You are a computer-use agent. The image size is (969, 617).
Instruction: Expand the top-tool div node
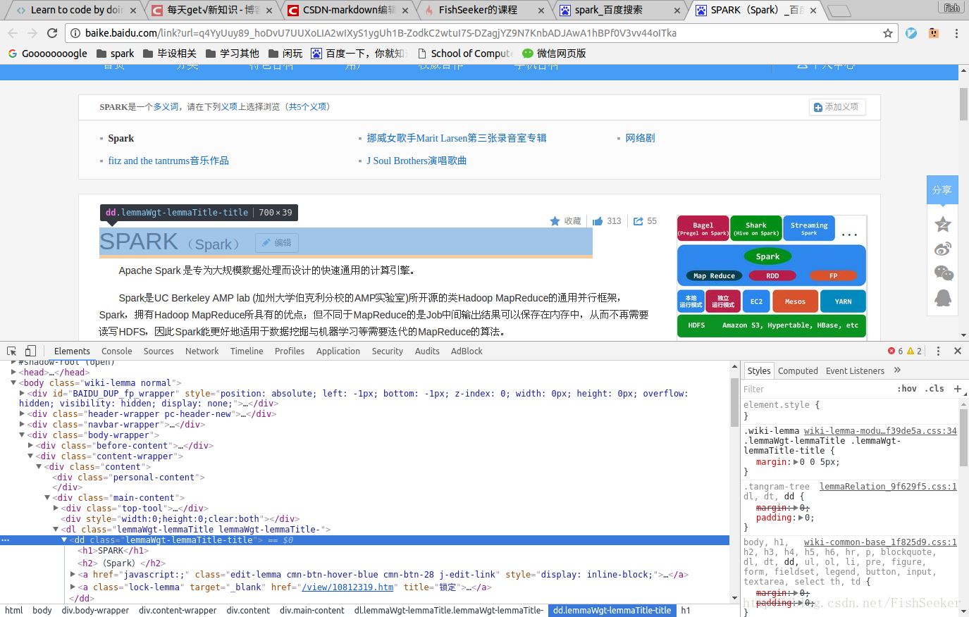56,509
